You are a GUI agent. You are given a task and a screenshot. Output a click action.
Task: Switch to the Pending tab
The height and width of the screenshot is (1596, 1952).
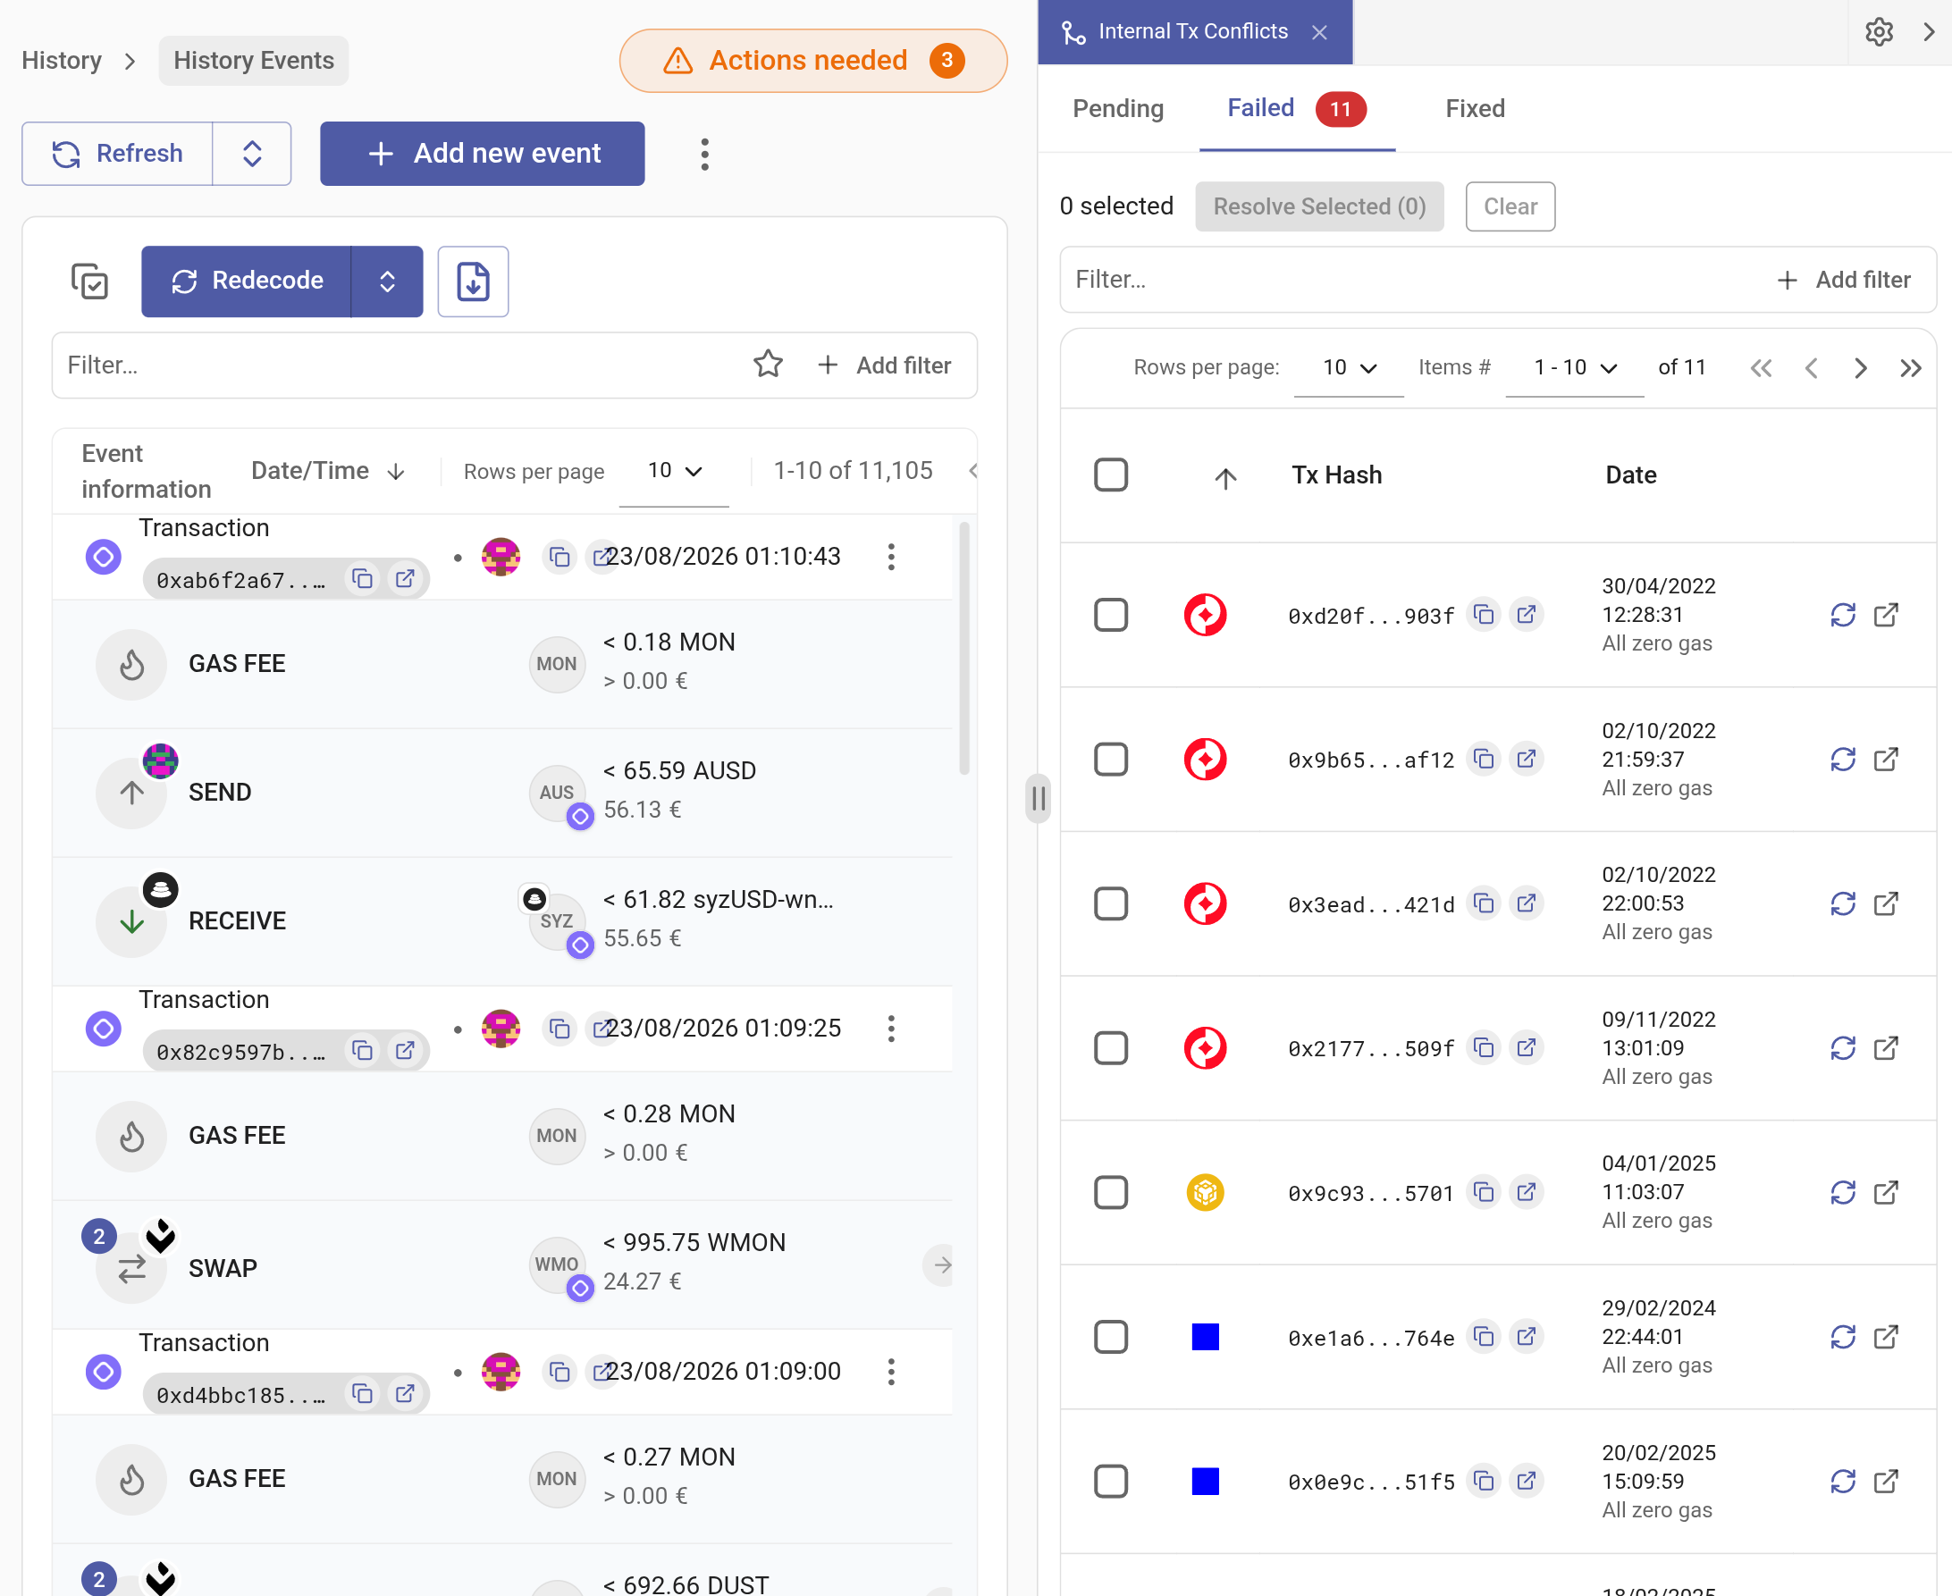[x=1118, y=108]
